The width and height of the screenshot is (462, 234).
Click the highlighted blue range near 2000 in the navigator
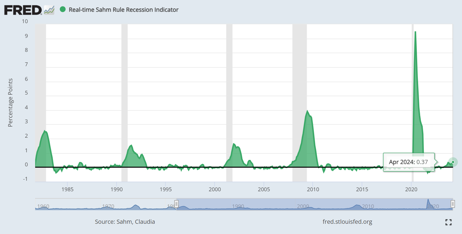(x=303, y=205)
